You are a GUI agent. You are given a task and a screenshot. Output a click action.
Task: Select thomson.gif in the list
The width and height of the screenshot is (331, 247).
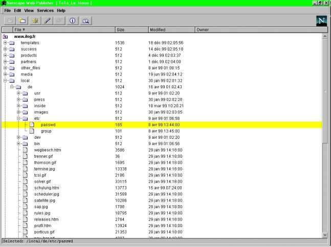tap(45, 163)
